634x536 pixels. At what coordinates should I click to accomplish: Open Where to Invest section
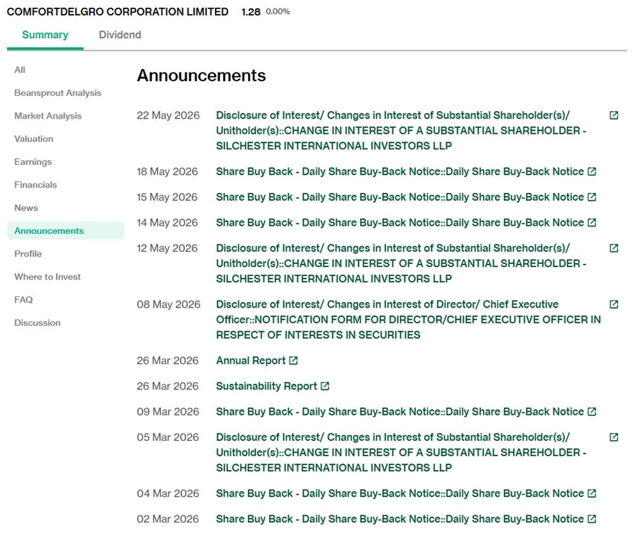(48, 277)
